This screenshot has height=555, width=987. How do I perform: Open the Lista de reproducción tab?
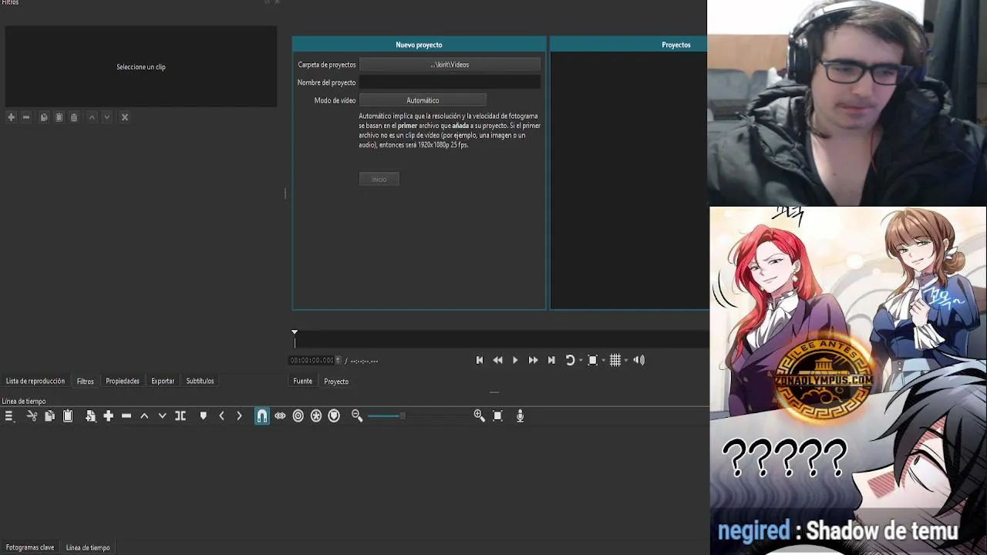click(35, 382)
